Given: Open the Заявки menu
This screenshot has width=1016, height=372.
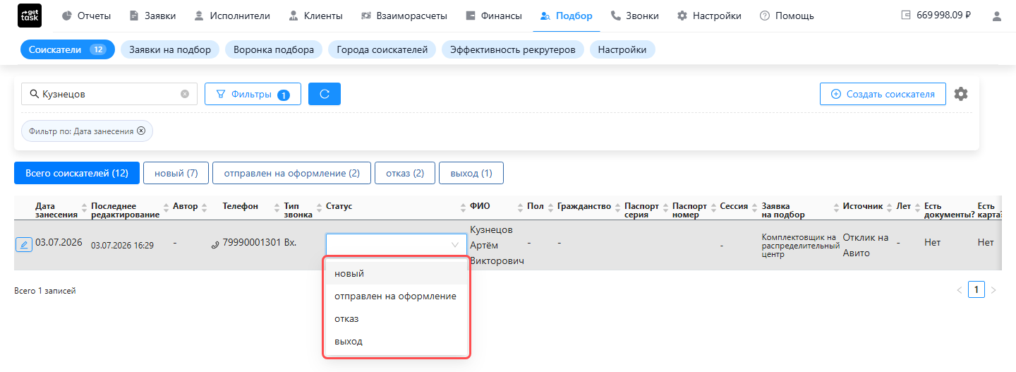Looking at the screenshot, I should (x=152, y=16).
